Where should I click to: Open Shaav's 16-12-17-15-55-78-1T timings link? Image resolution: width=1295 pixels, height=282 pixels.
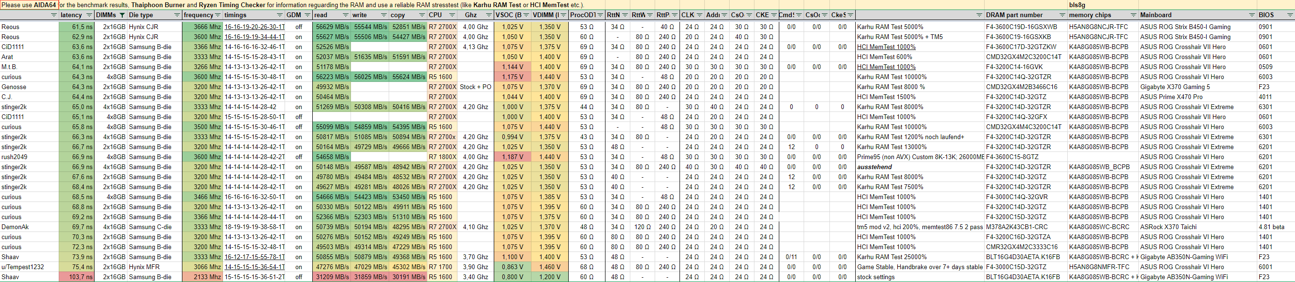[255, 257]
